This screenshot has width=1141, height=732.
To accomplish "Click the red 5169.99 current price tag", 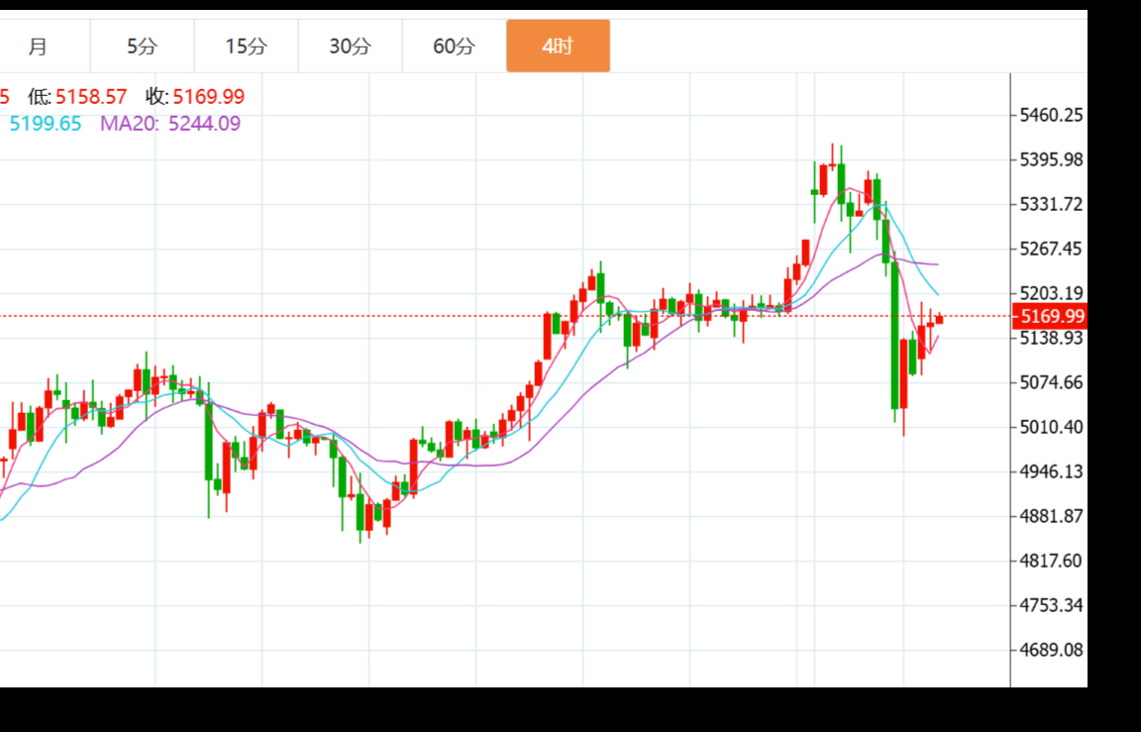I will pyautogui.click(x=1049, y=317).
